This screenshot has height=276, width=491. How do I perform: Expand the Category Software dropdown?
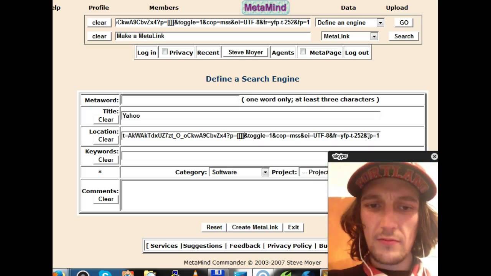239,172
